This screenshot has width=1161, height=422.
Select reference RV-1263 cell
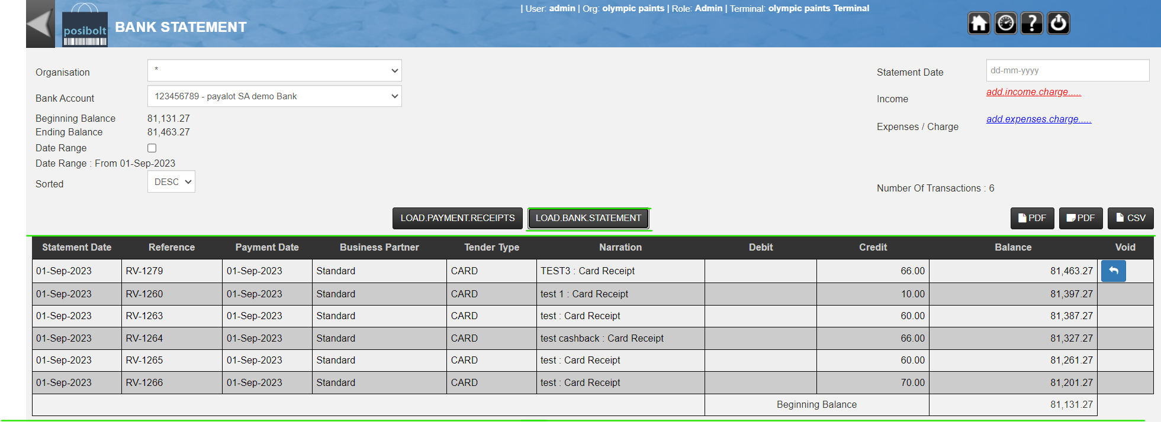coord(172,316)
